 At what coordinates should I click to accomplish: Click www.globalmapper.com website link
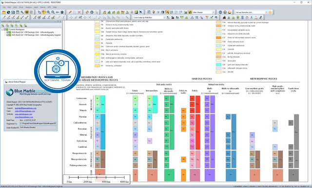coord(23,114)
